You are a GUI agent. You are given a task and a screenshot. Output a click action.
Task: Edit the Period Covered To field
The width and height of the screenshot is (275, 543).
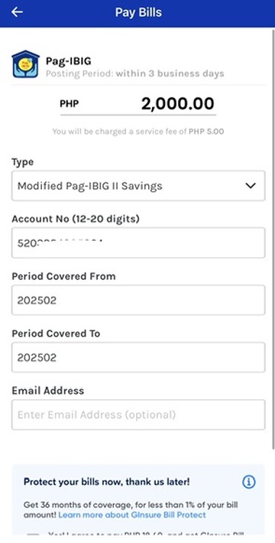click(138, 357)
